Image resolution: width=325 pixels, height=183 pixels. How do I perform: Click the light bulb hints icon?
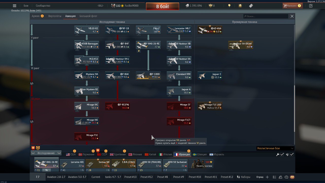coord(229,6)
